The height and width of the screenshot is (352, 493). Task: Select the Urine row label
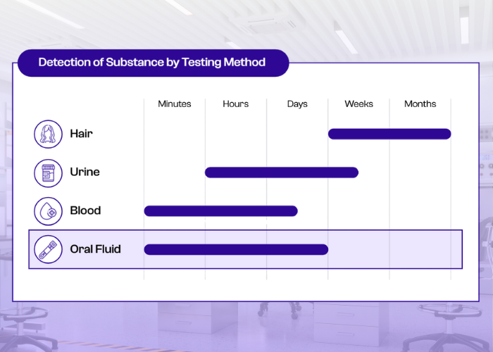click(85, 172)
